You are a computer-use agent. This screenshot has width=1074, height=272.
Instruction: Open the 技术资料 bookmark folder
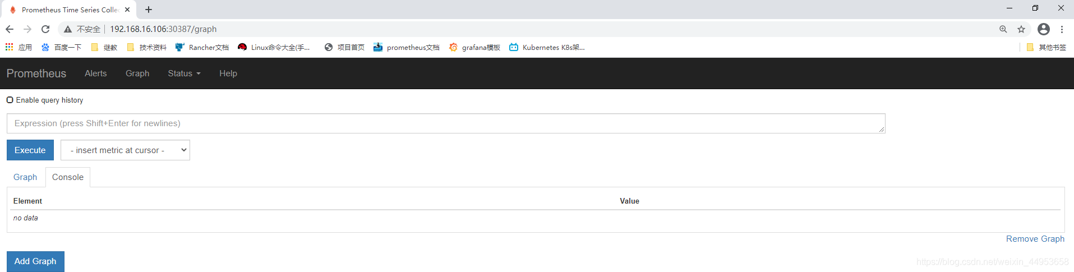click(x=147, y=47)
